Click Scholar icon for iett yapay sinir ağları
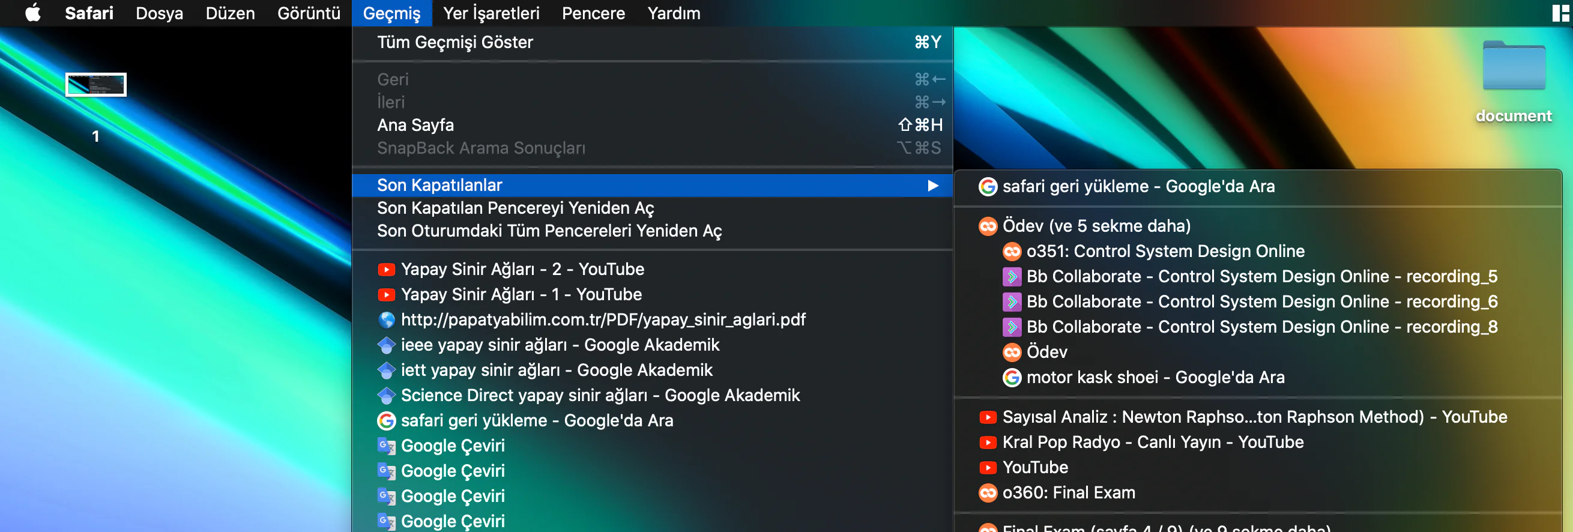Screen dimensions: 1573x532 [x=386, y=370]
